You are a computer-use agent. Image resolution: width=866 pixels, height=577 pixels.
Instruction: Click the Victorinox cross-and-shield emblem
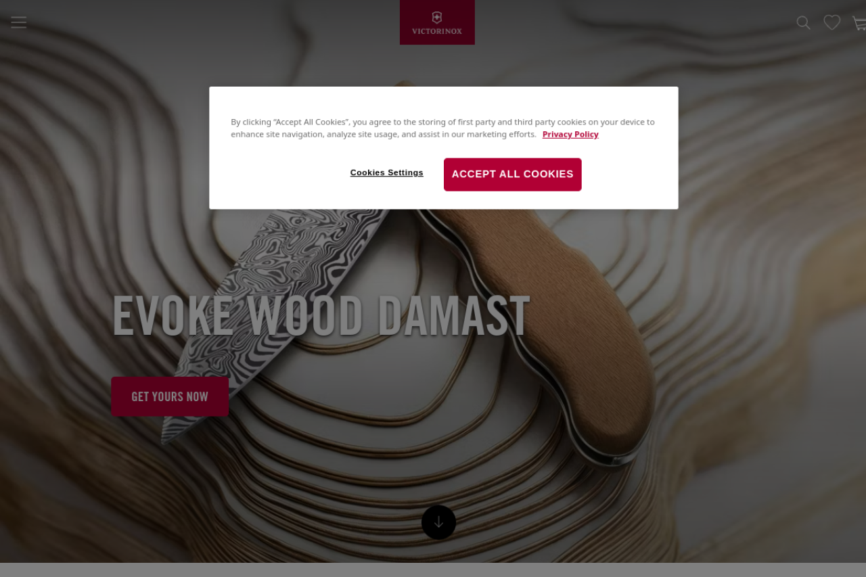(437, 18)
